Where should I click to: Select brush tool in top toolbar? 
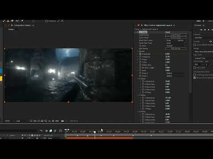(4, 21)
